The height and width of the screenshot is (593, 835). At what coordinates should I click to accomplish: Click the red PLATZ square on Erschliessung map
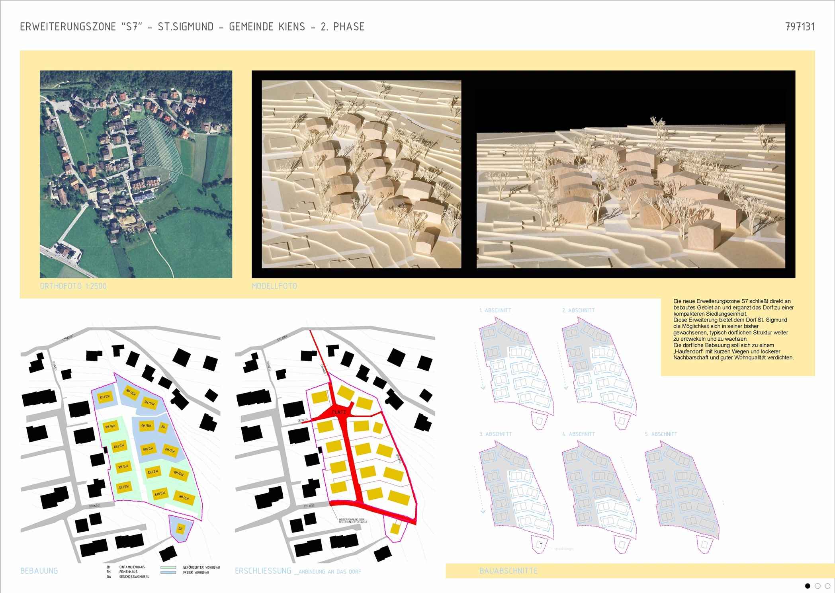[x=339, y=412]
